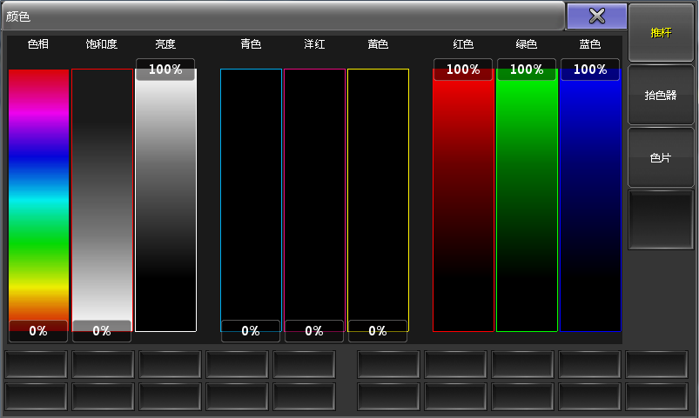This screenshot has width=699, height=418.
Task: Click the middle of the 饱和度 fader track
Action: 102,200
